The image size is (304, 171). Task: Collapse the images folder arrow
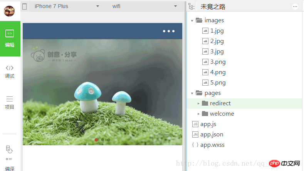pos(192,20)
